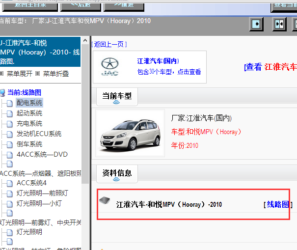Viewport: 297px width, 250px height.
Task: Click the 当前车型 header text at top
Action: pyautogui.click(x=75, y=21)
